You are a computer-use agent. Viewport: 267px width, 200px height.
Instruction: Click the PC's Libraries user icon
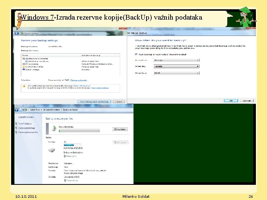23,64
